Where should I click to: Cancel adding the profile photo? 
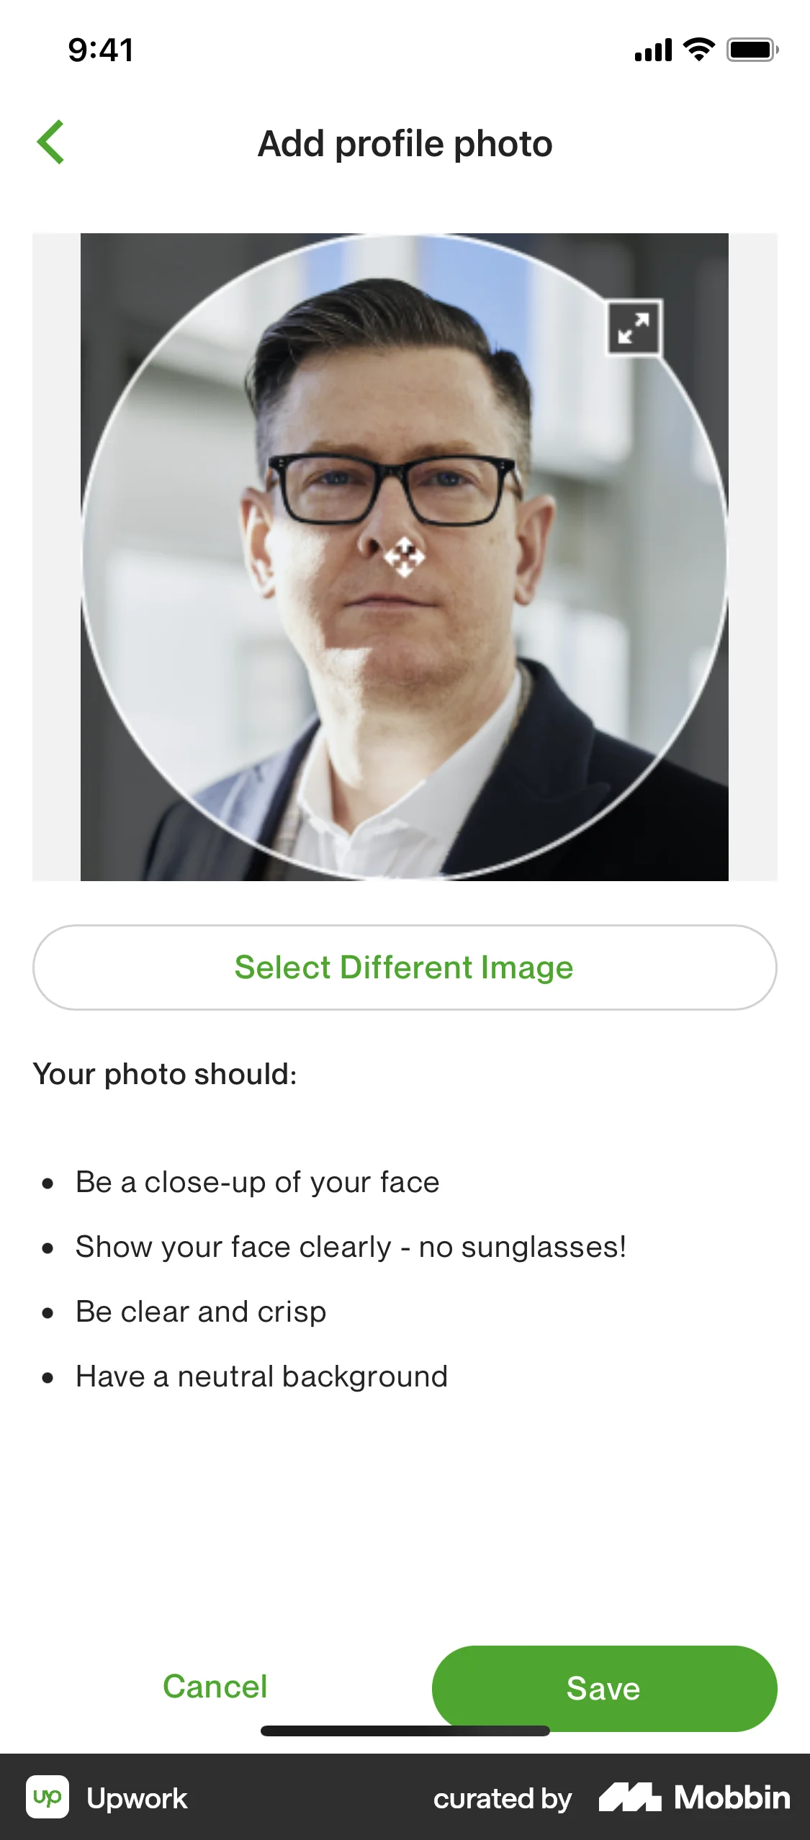pyautogui.click(x=215, y=1687)
